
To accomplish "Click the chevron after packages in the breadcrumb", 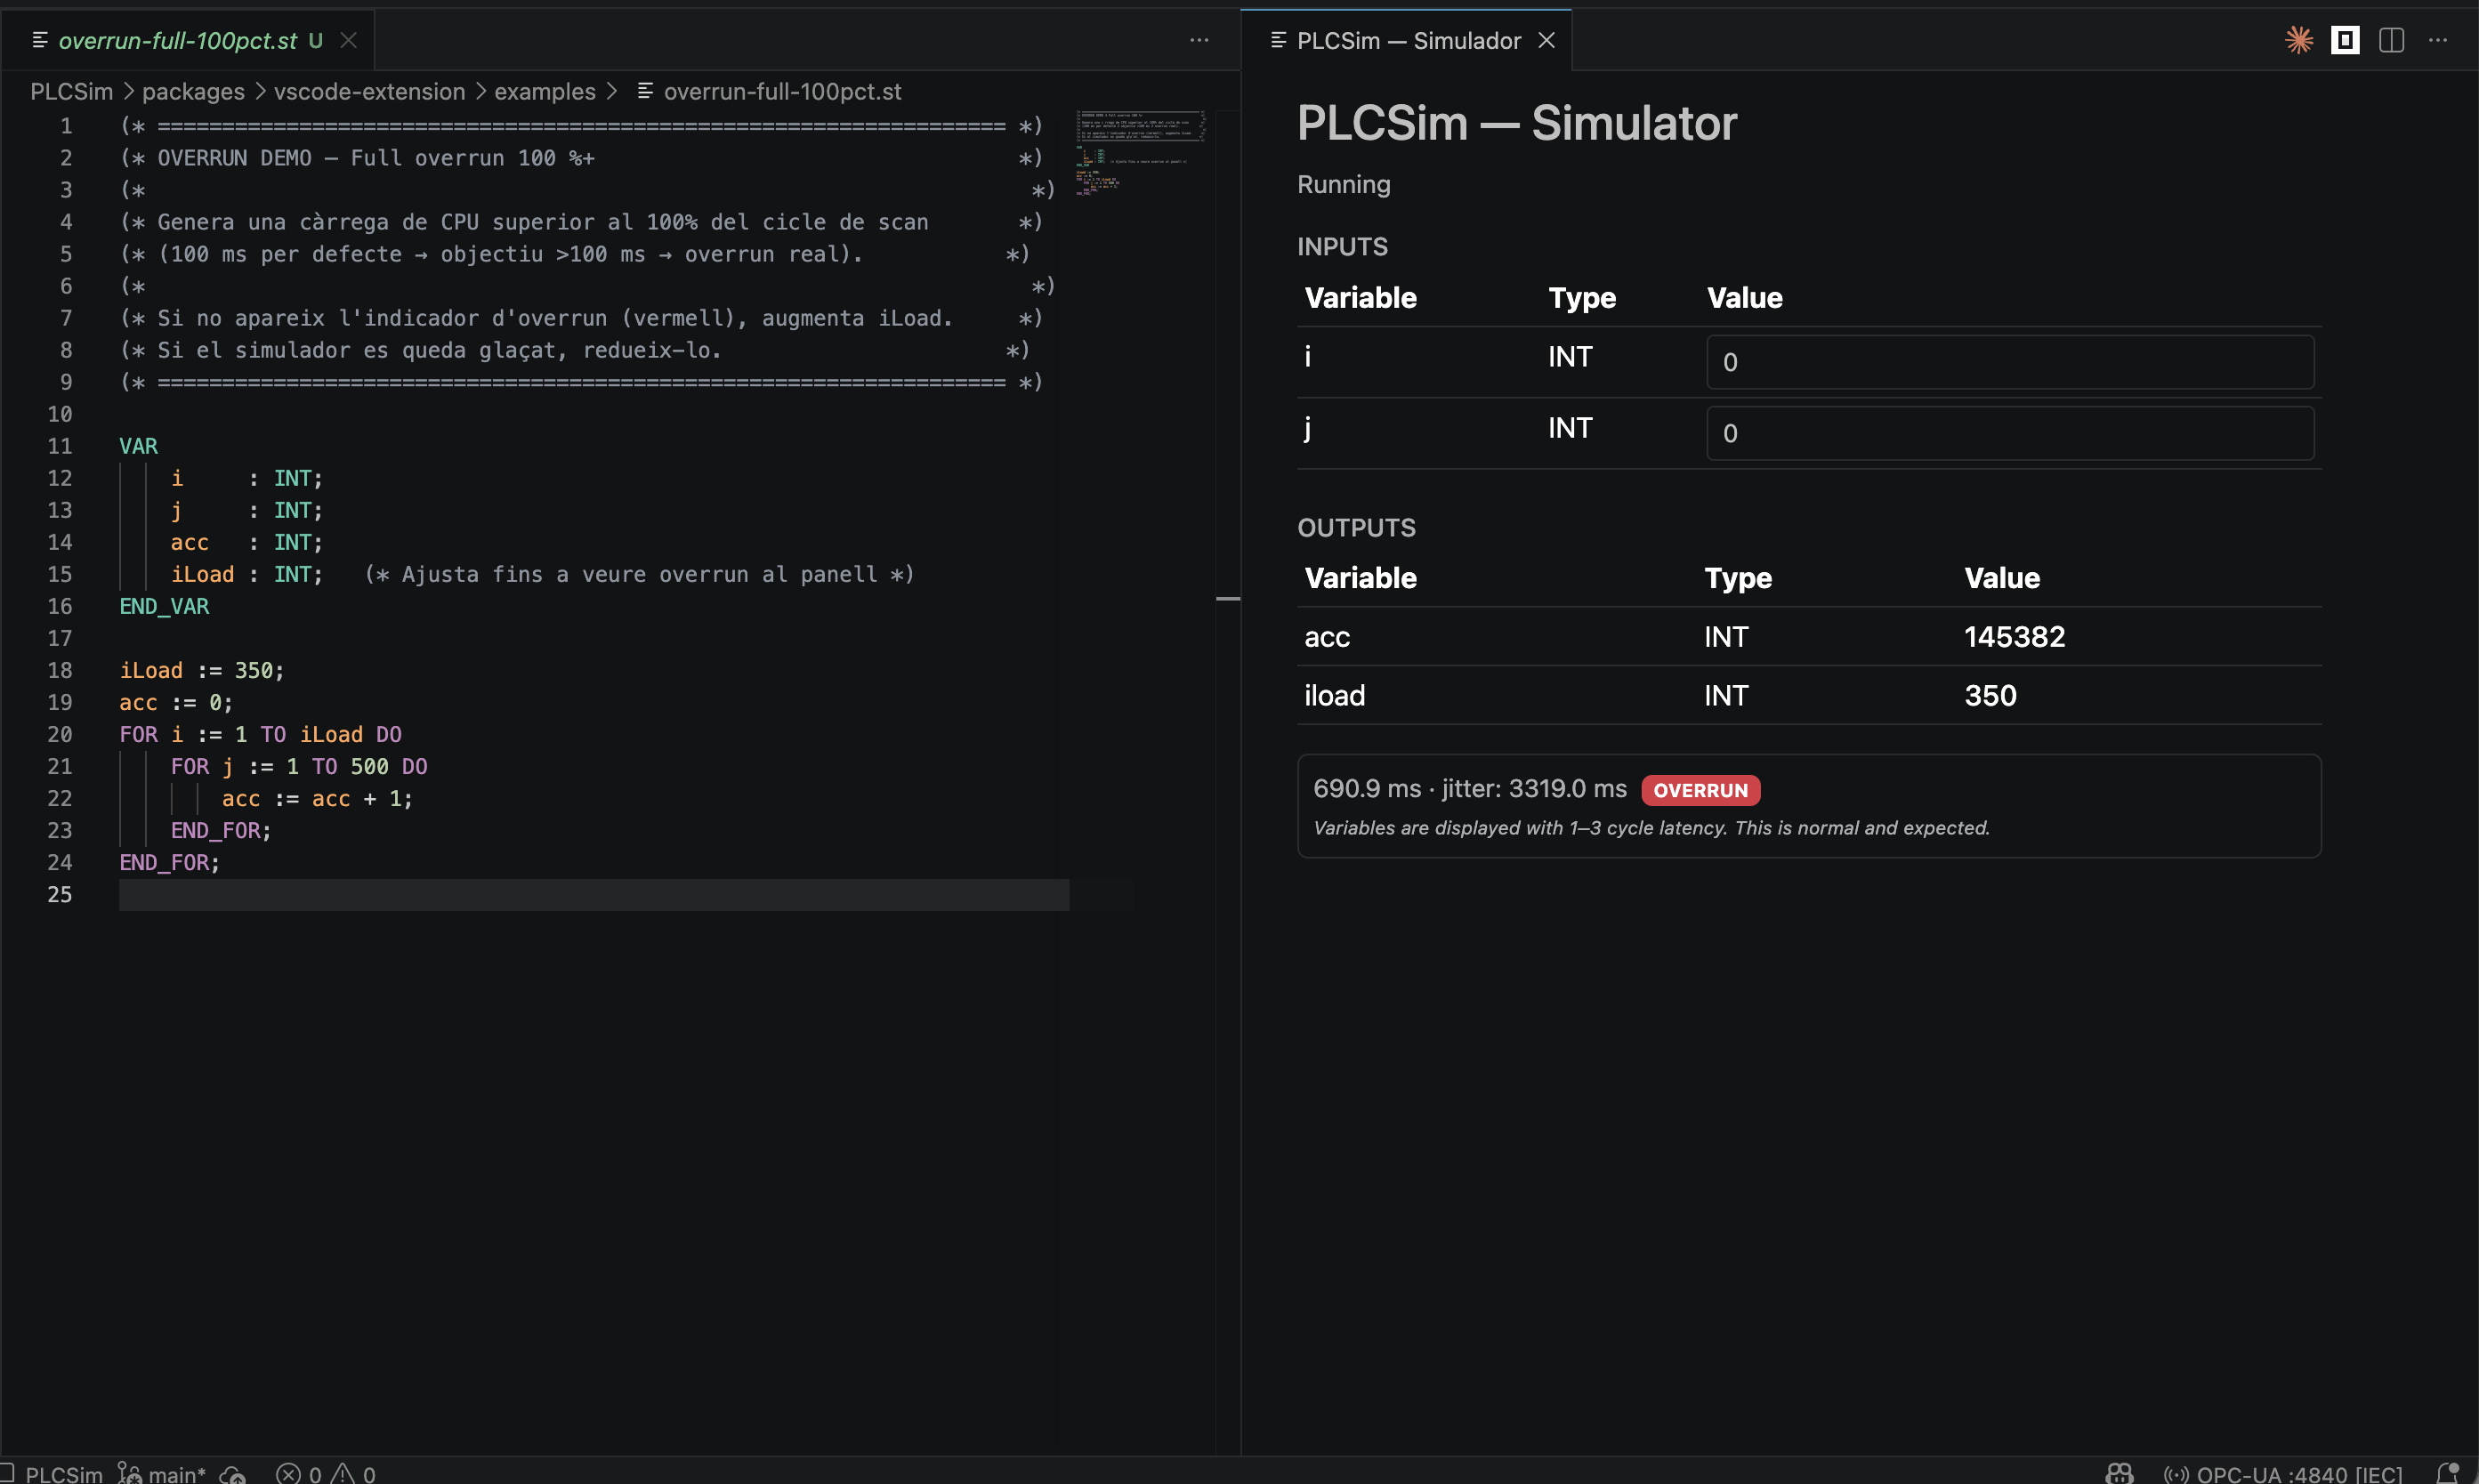I will 260,91.
